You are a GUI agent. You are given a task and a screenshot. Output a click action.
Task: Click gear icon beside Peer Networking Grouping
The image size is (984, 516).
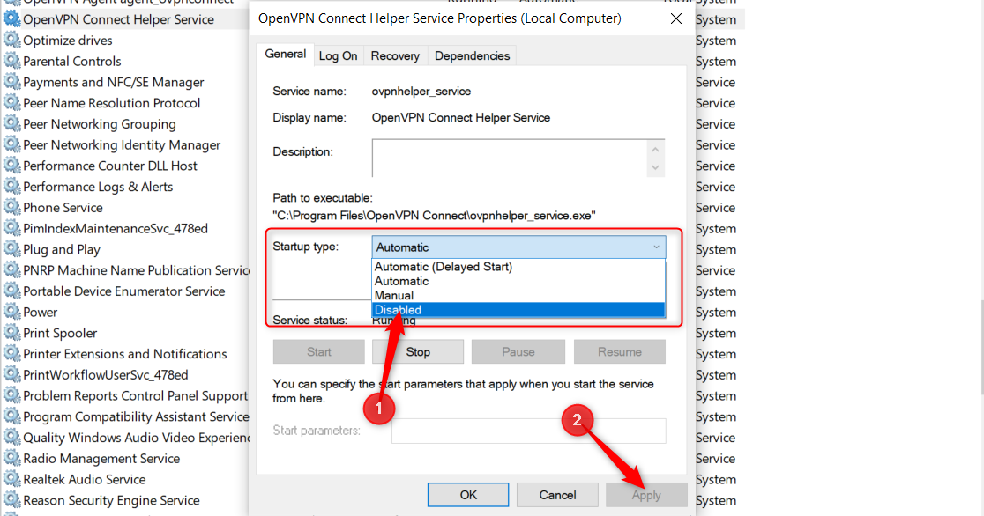tap(12, 123)
